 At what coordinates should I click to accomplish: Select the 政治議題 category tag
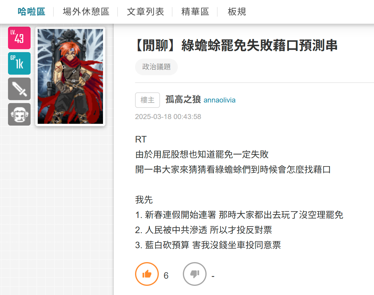156,67
